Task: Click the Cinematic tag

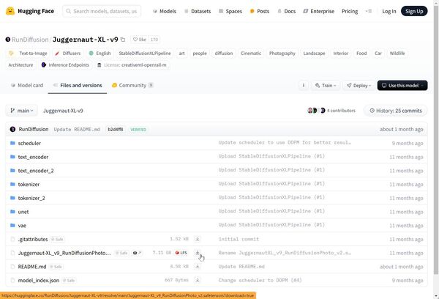Action: (x=251, y=53)
